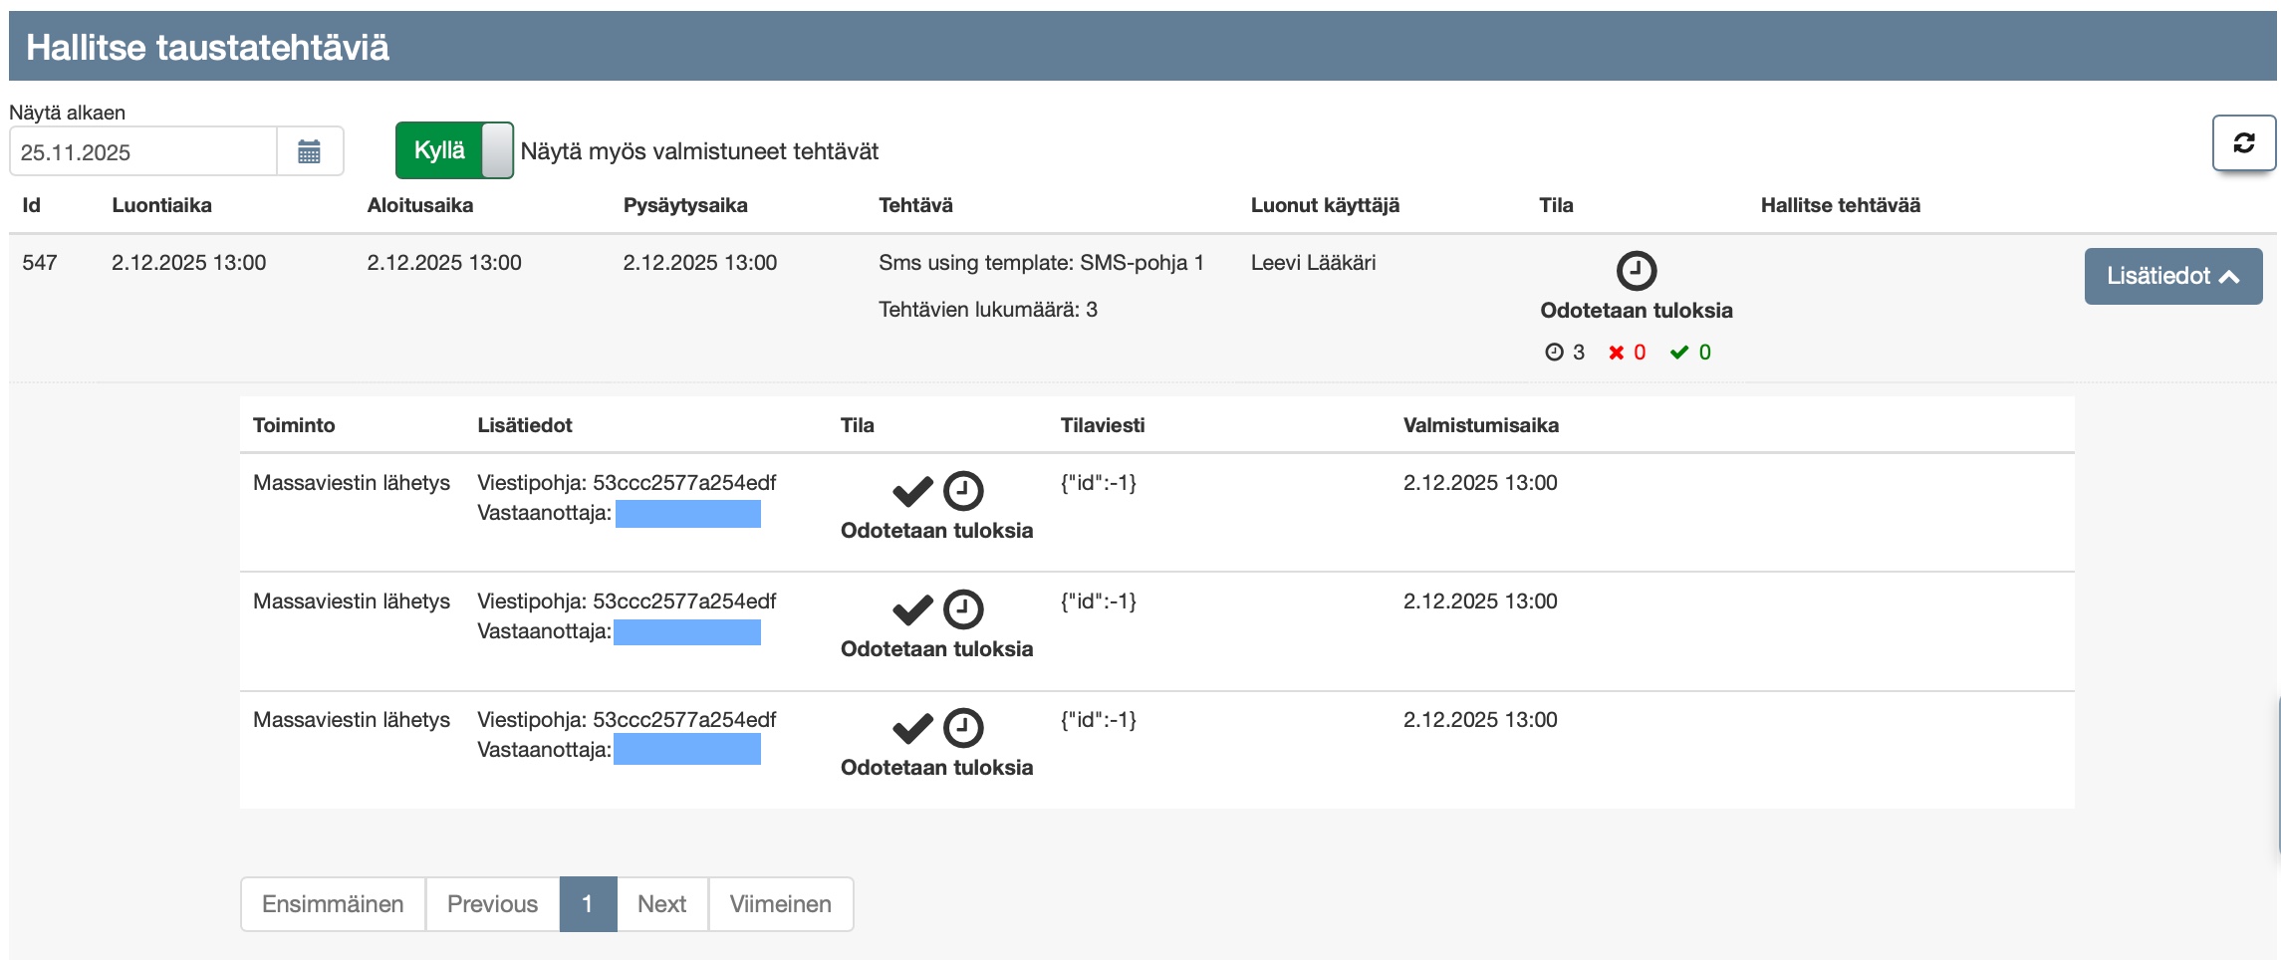Click the clock icon in third subtask row
Screen dimensions: 2281x960
tap(963, 728)
